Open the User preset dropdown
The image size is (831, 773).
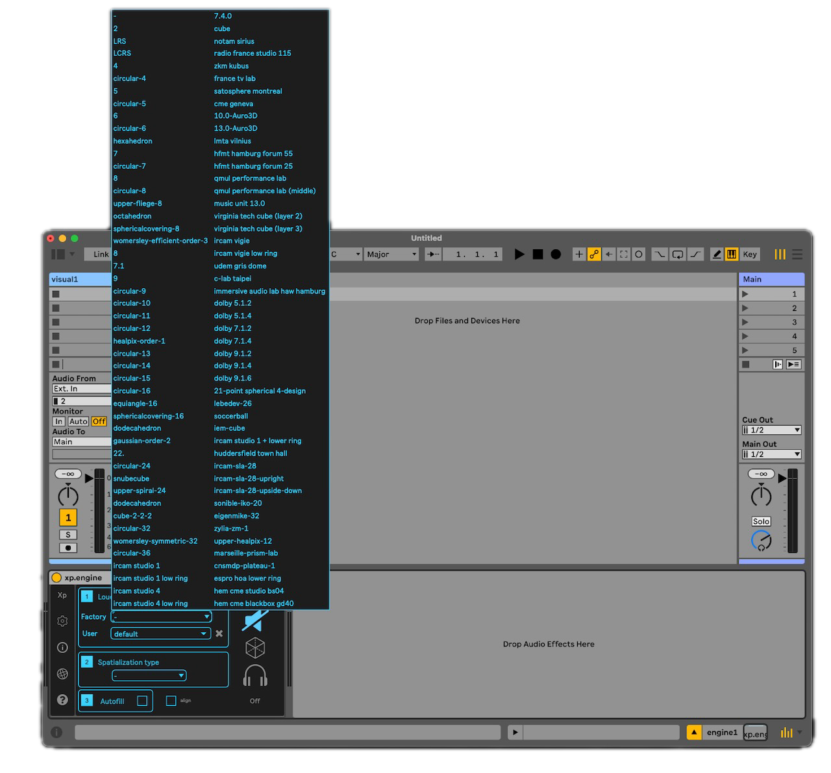click(x=160, y=633)
